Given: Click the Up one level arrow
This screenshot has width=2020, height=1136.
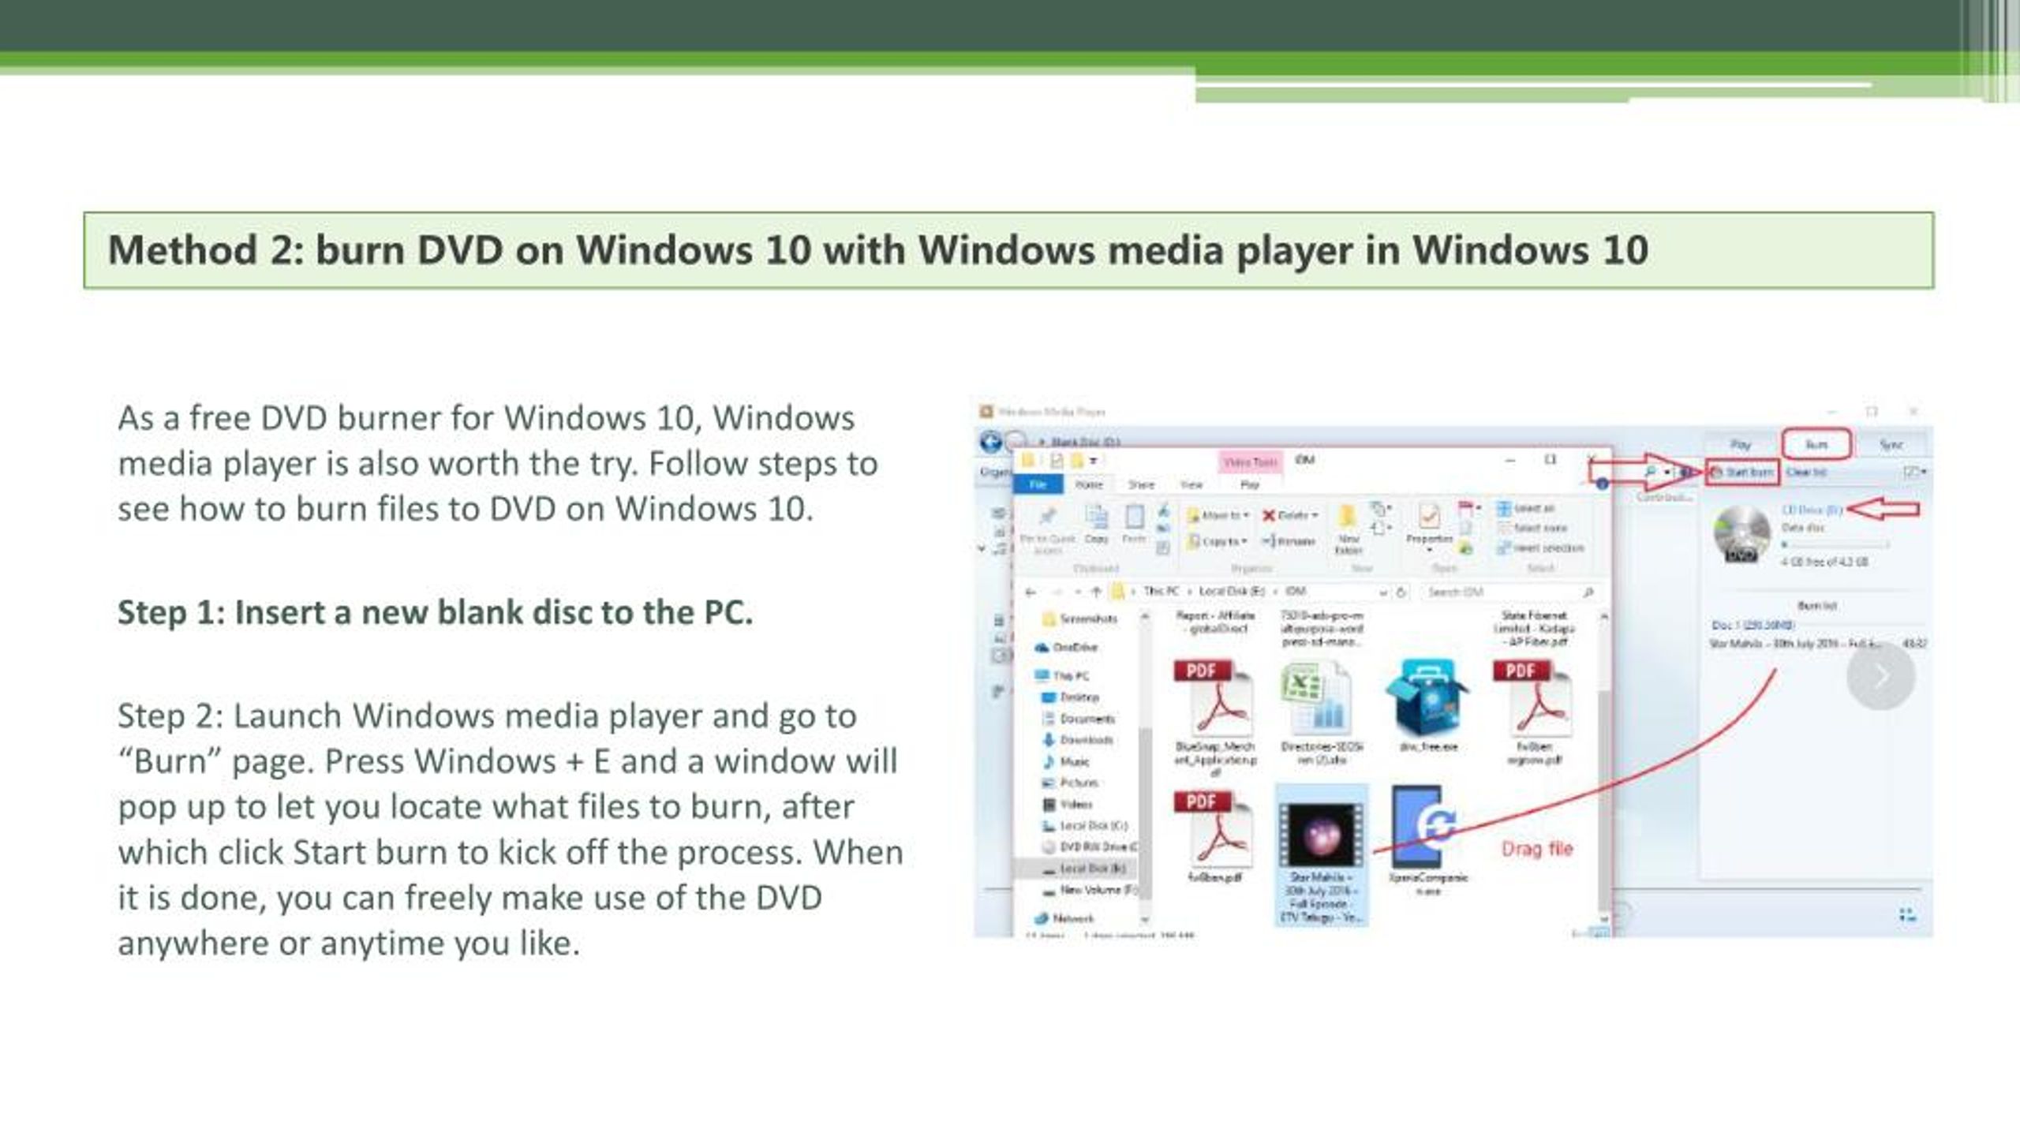Looking at the screenshot, I should coord(1095,592).
